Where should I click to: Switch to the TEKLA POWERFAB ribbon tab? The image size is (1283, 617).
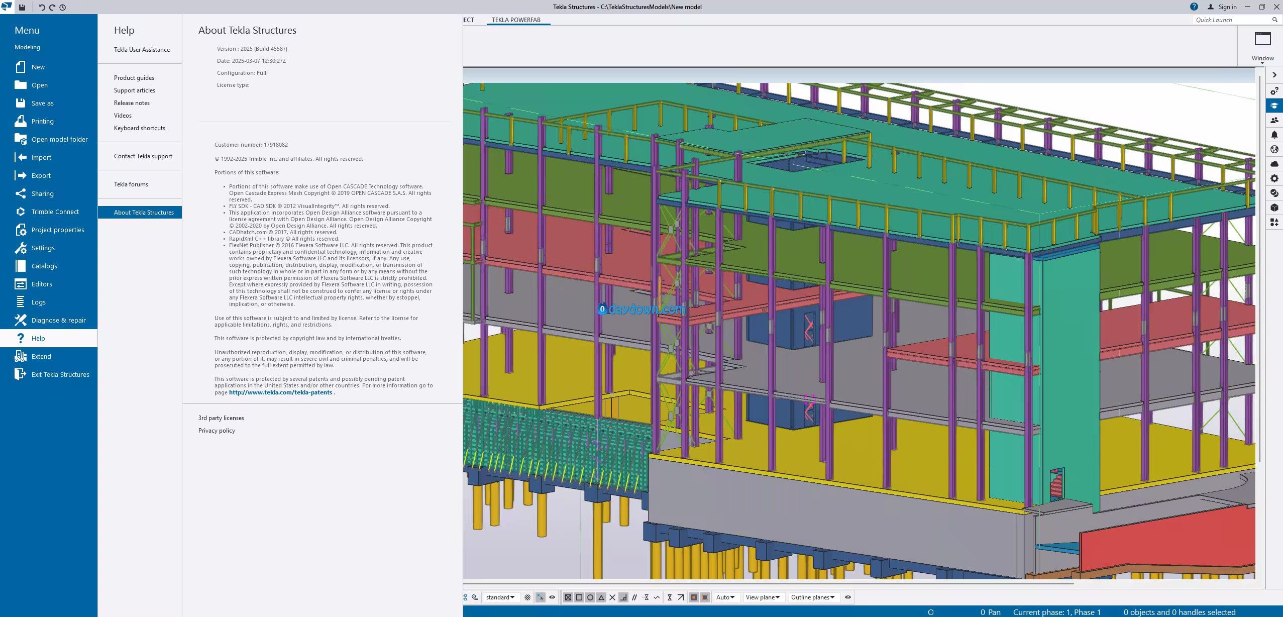tap(516, 20)
